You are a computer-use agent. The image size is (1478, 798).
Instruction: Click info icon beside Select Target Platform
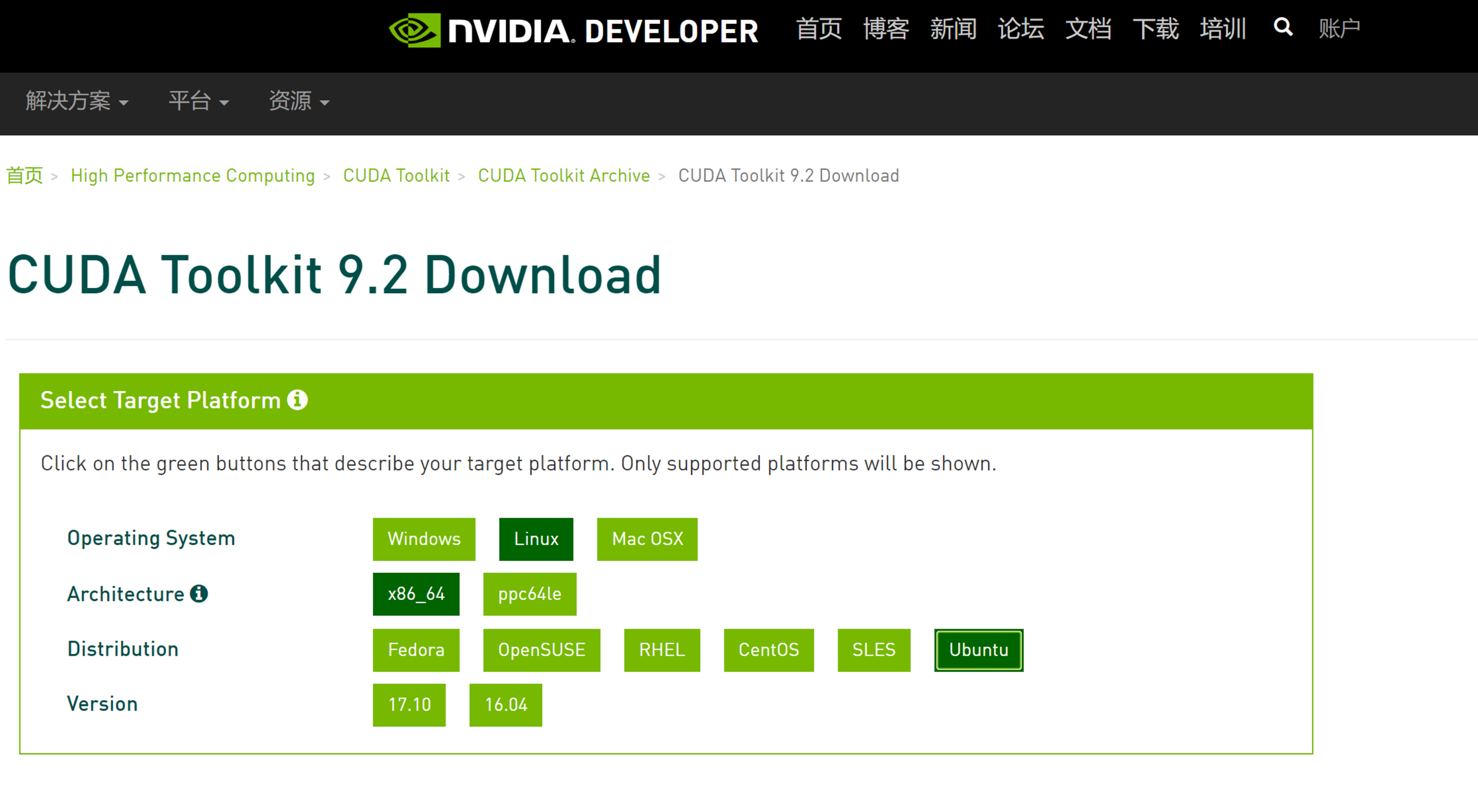click(x=297, y=400)
